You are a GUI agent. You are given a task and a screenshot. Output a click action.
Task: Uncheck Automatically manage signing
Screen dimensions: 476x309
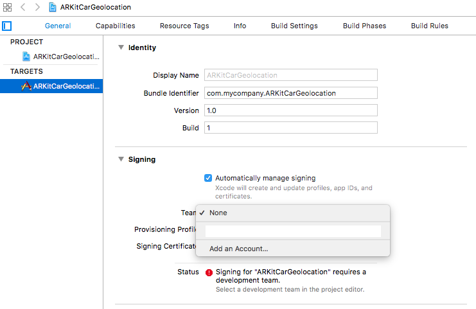point(208,178)
